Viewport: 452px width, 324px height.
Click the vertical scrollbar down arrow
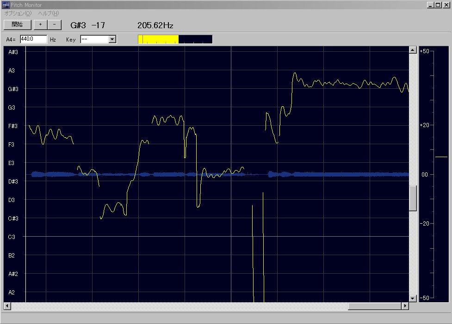(413, 299)
